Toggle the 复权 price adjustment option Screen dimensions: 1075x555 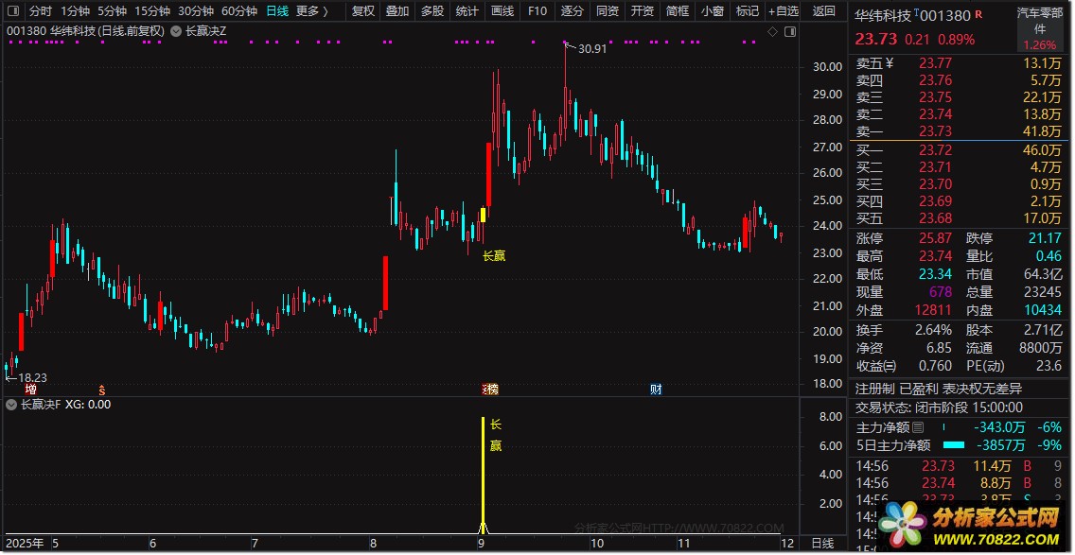[x=363, y=11]
